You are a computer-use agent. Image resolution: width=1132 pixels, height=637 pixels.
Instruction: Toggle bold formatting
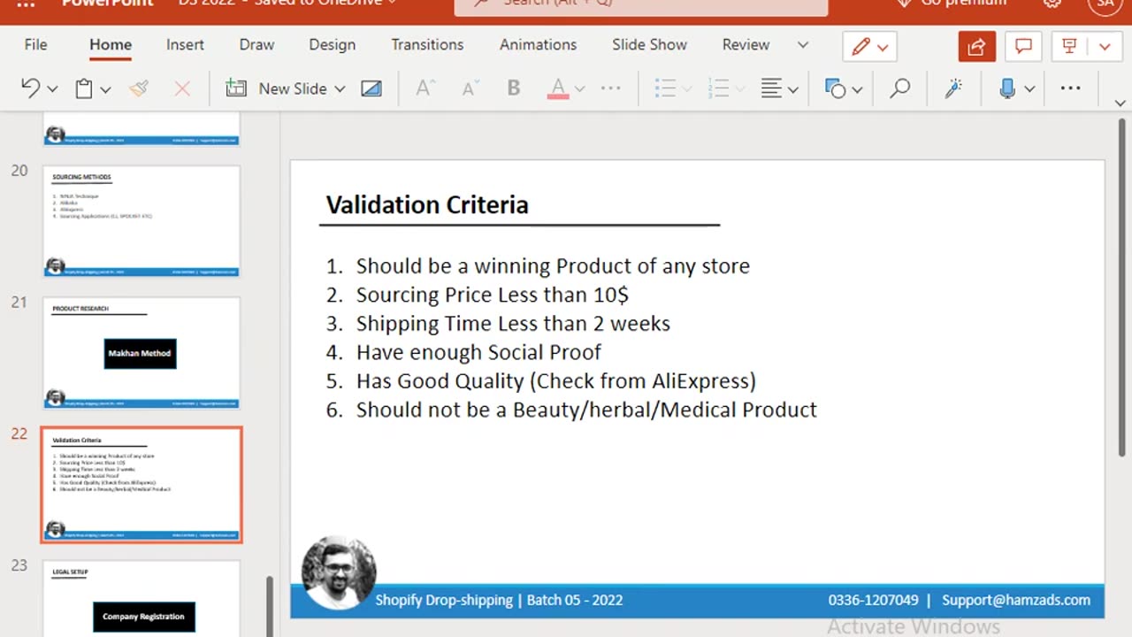click(514, 88)
